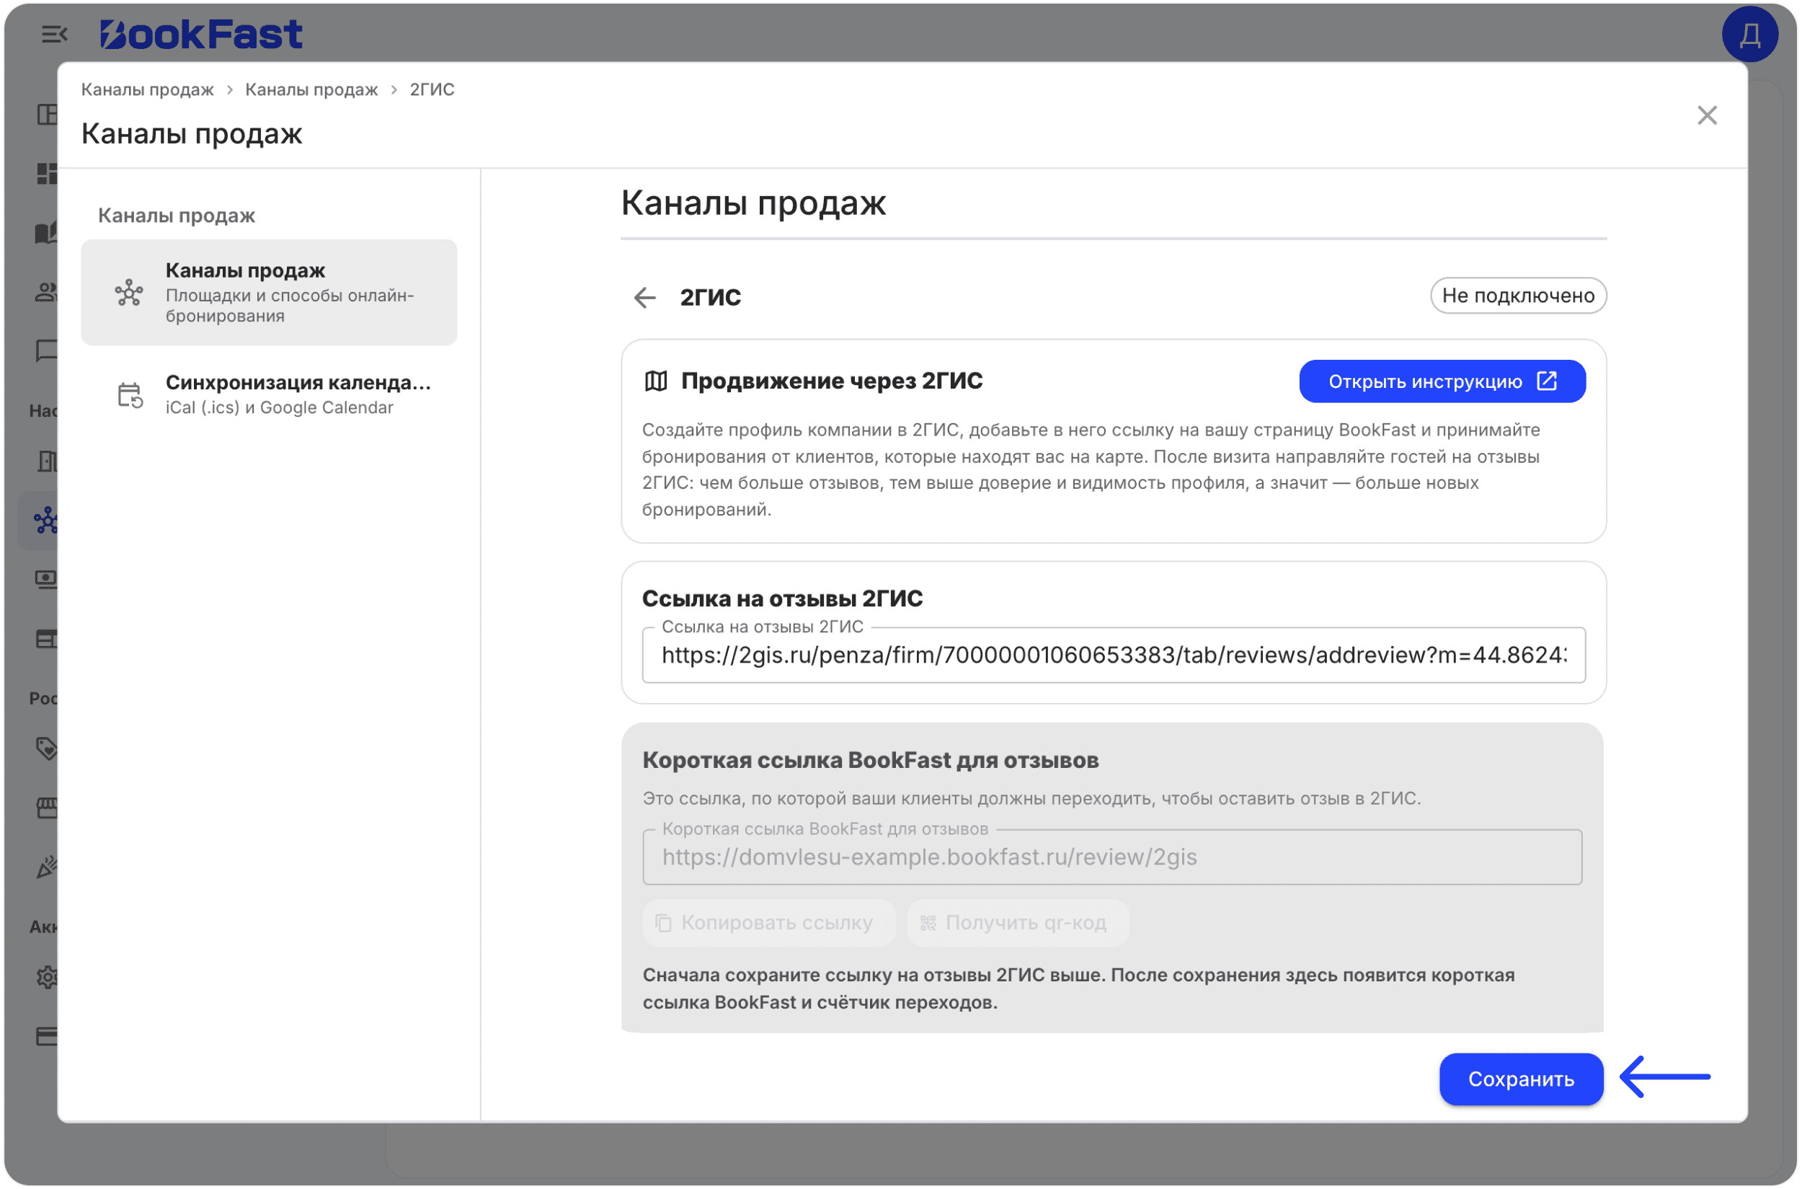Save the settings with 'Сохранить'
This screenshot has width=1802, height=1189.
(1521, 1079)
